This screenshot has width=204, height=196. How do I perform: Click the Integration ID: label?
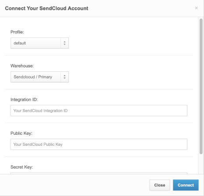(x=24, y=100)
